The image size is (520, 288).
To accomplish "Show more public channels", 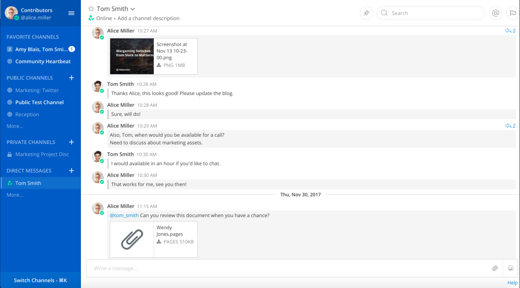I will (15, 126).
